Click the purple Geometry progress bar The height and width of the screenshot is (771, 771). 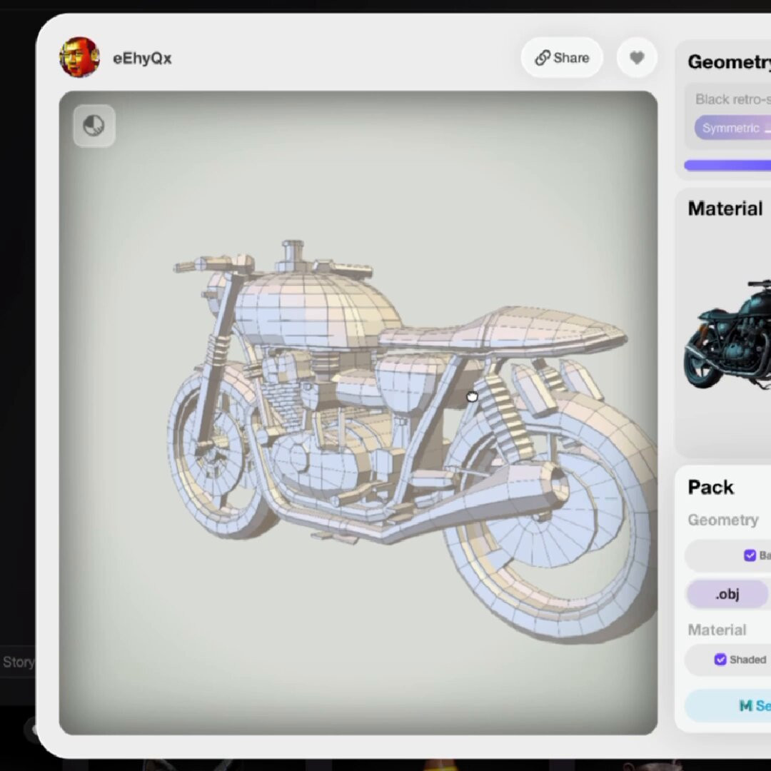point(727,165)
